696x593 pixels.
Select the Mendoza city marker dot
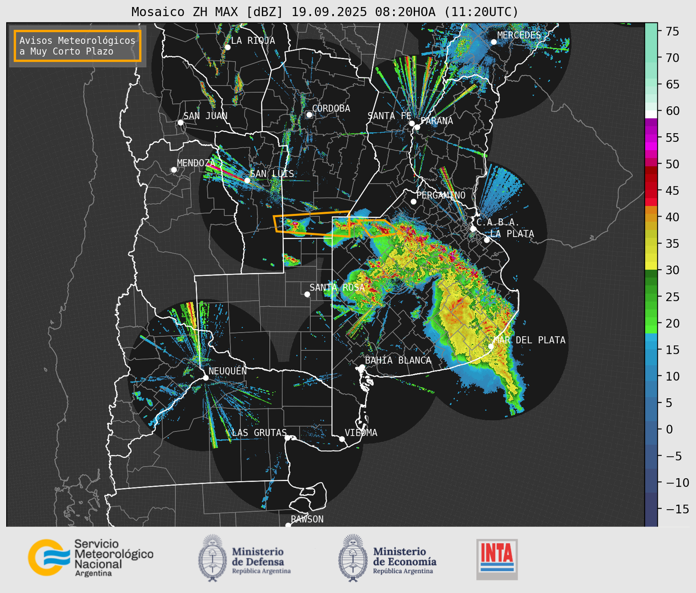(x=174, y=170)
